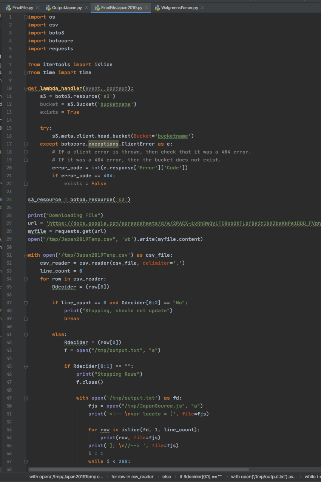
Task: Click 'error_code == 404' condition on line 21
Action: click(x=87, y=176)
